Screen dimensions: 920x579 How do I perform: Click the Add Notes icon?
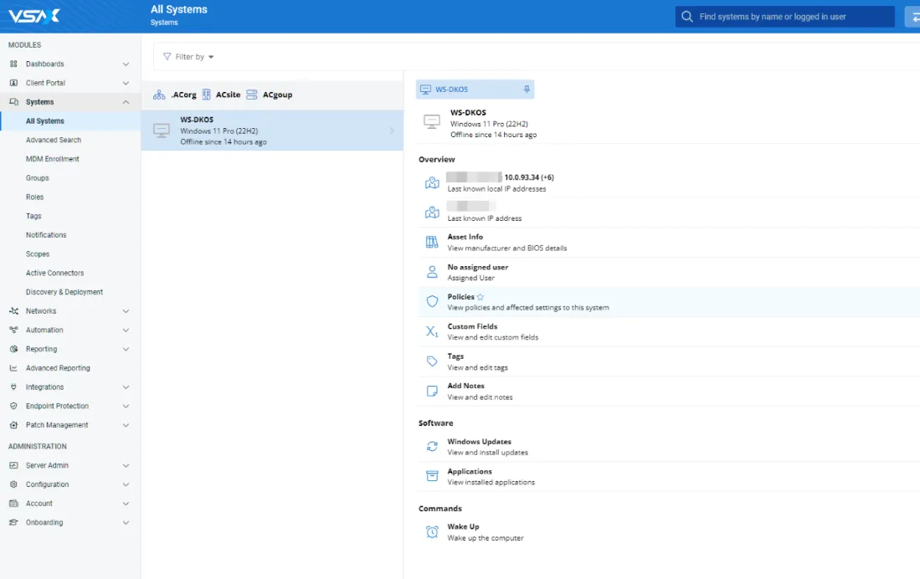pos(432,391)
